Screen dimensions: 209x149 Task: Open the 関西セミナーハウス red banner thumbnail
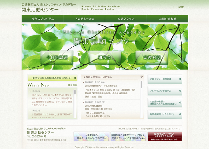(x=165, y=136)
